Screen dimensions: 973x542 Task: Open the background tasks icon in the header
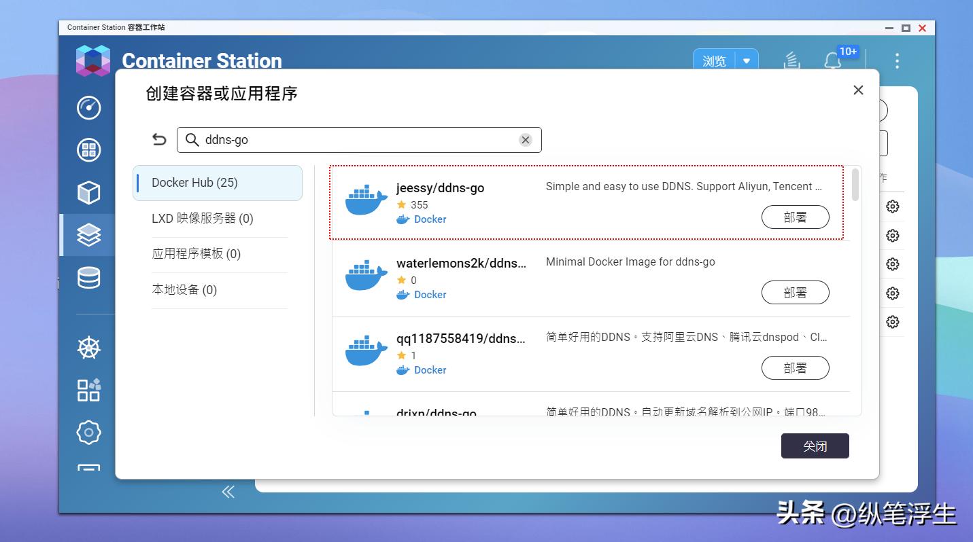point(791,60)
